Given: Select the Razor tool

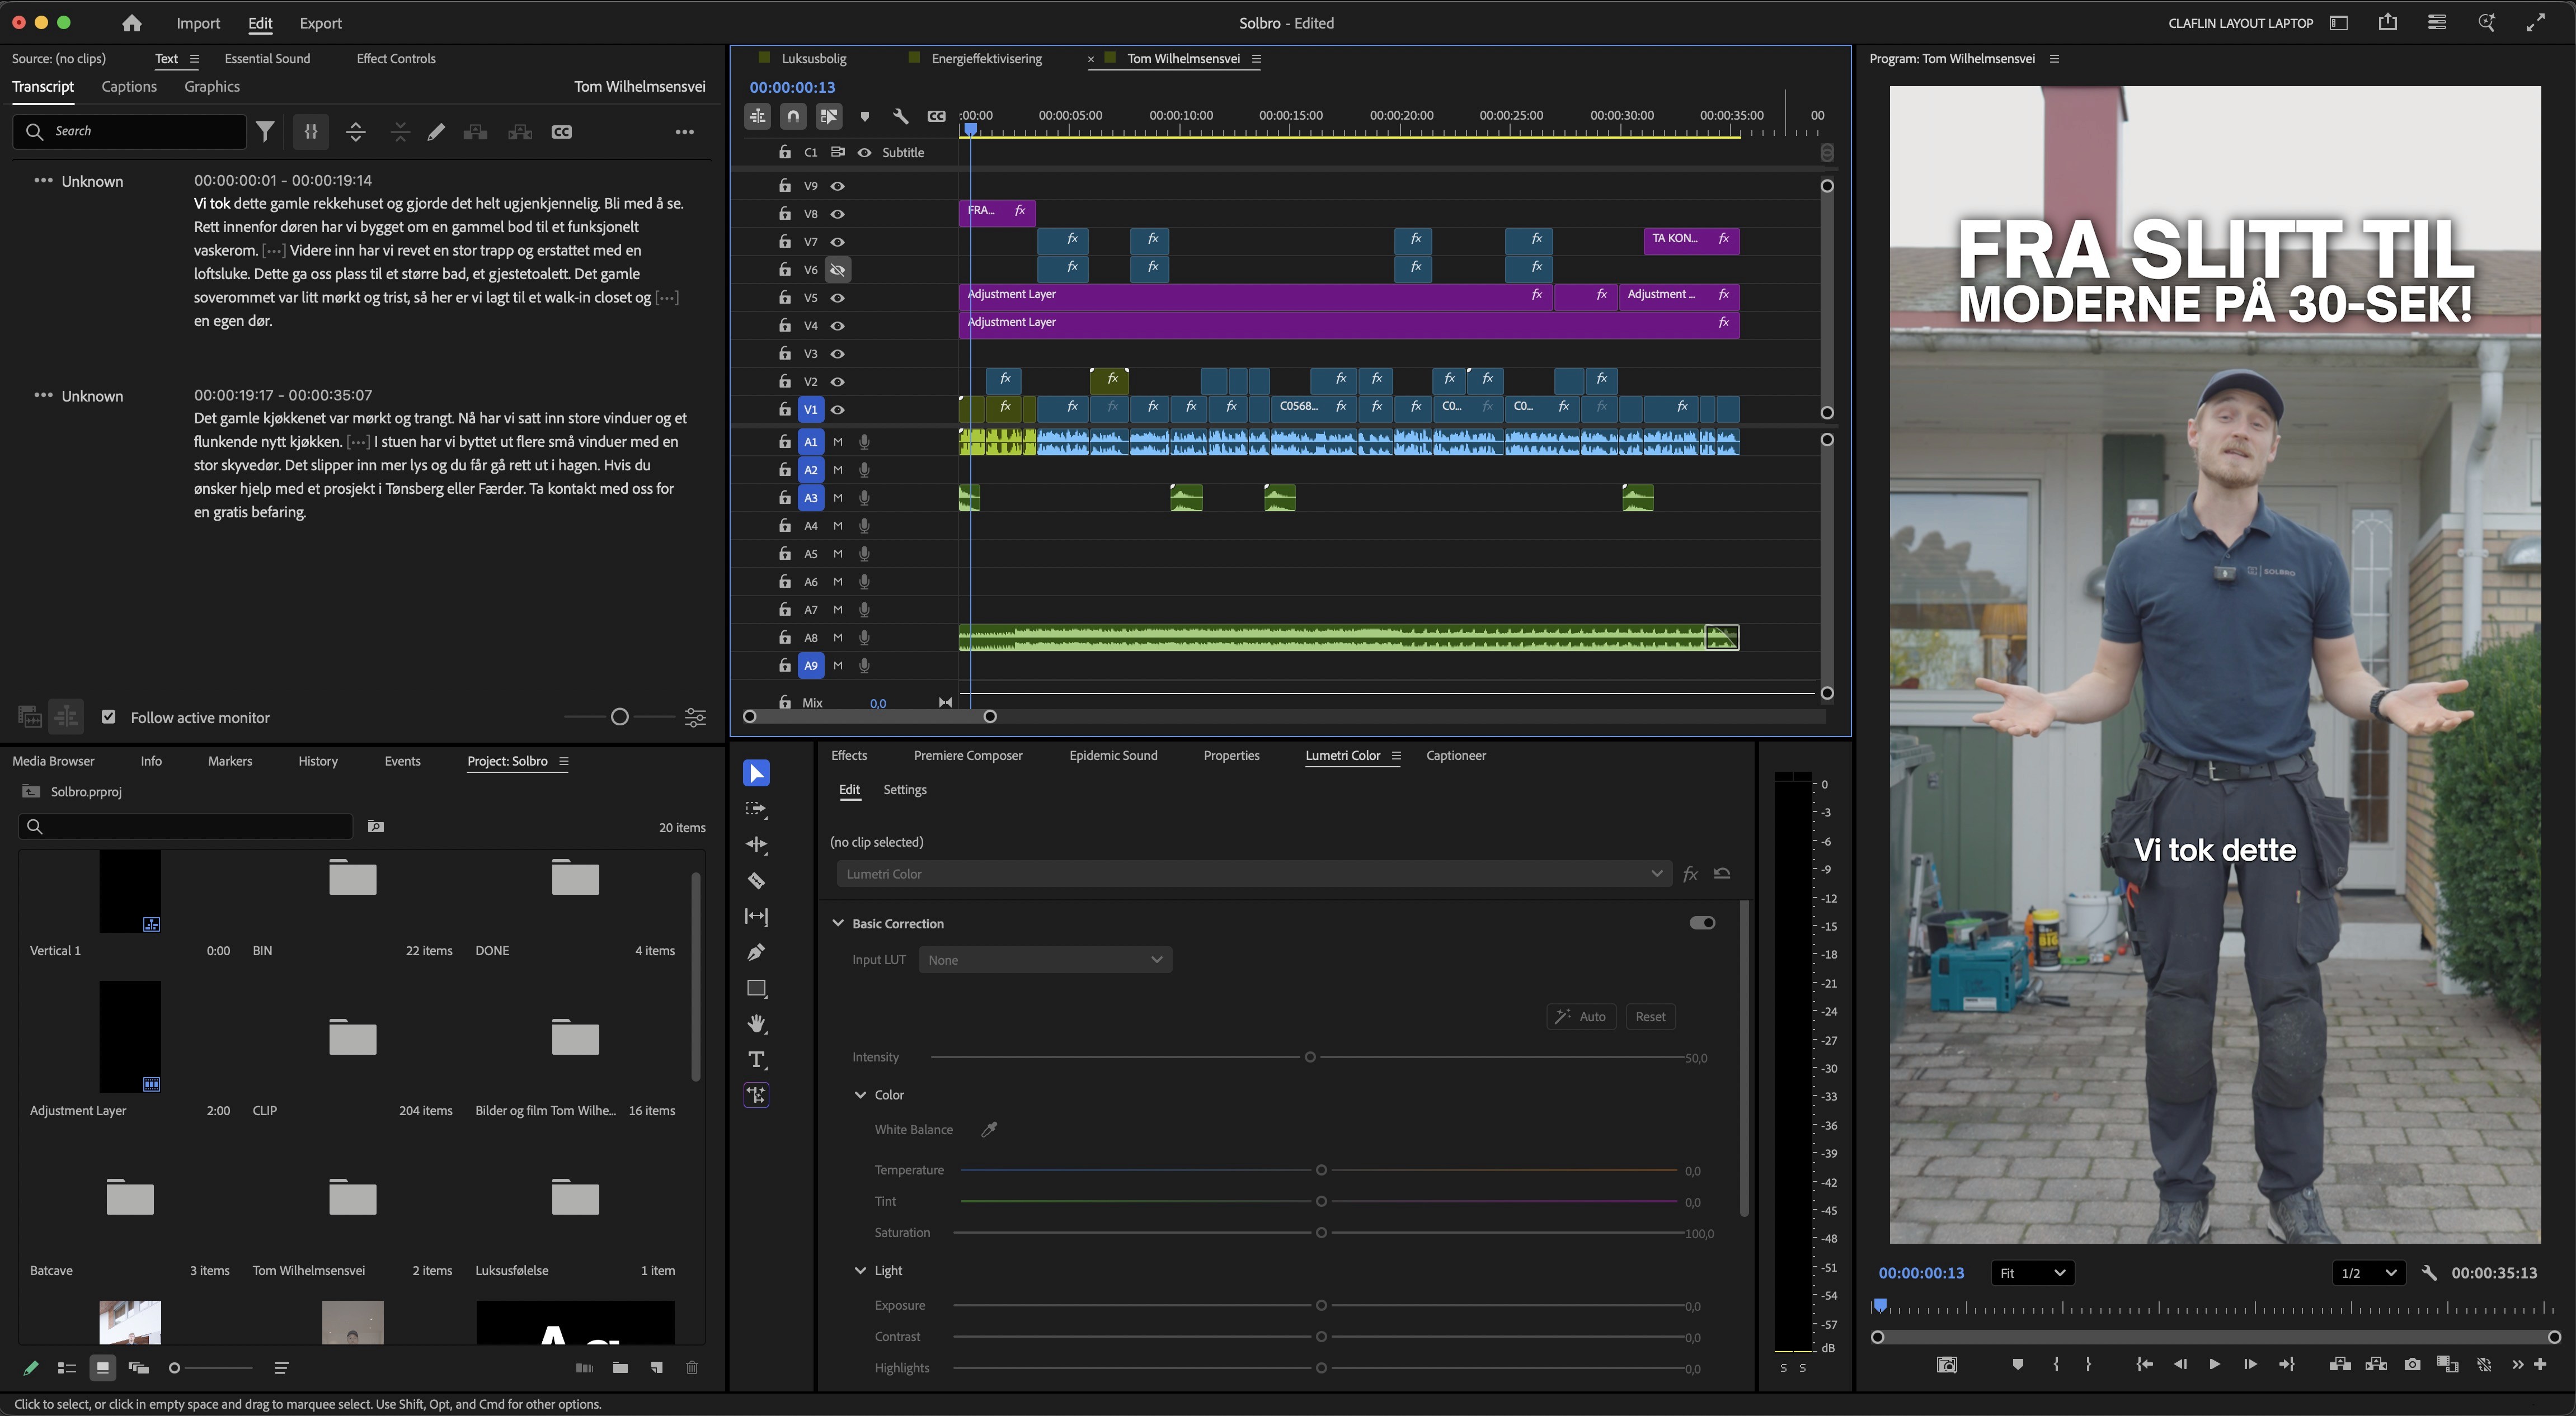Looking at the screenshot, I should coord(756,880).
